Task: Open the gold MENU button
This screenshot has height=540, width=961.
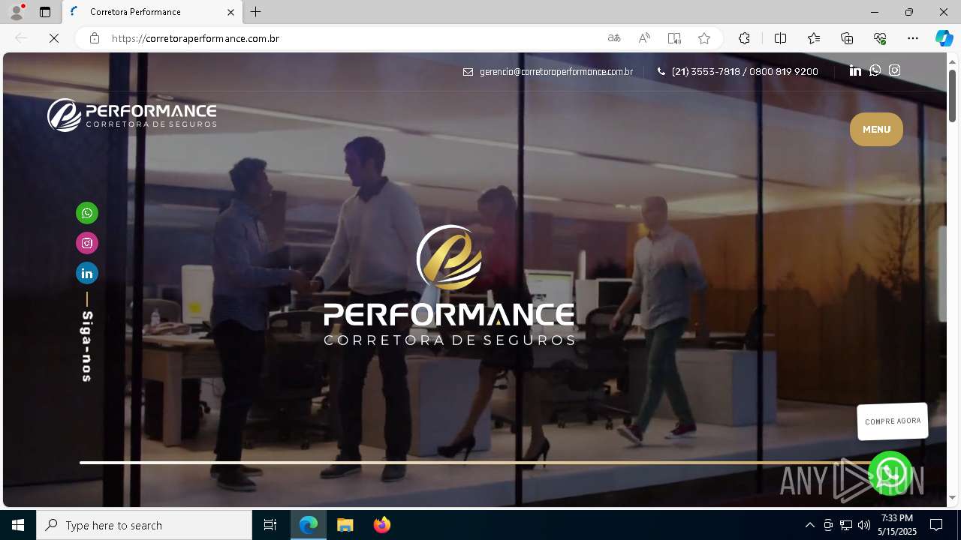Action: [876, 130]
